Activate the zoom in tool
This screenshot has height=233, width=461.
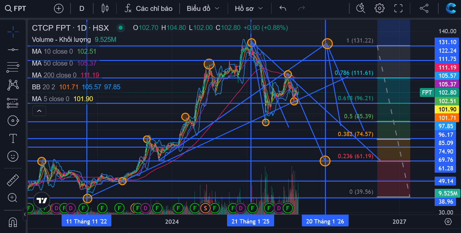click(13, 198)
